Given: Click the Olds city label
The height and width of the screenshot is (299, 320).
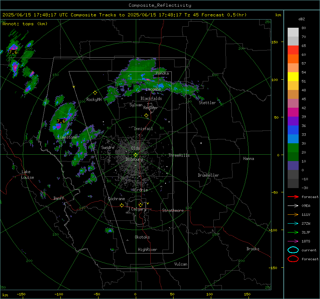Looking at the screenshot, I should 135,148.
